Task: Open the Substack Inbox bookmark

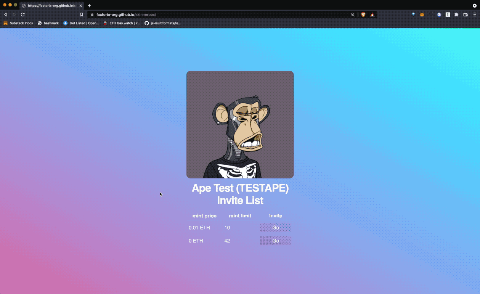Action: pos(18,23)
